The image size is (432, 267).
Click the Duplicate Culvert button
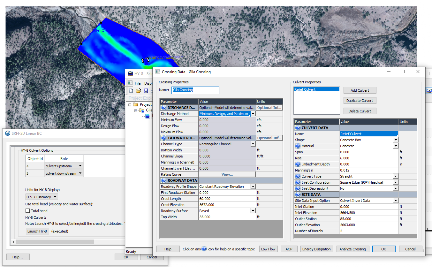point(360,101)
